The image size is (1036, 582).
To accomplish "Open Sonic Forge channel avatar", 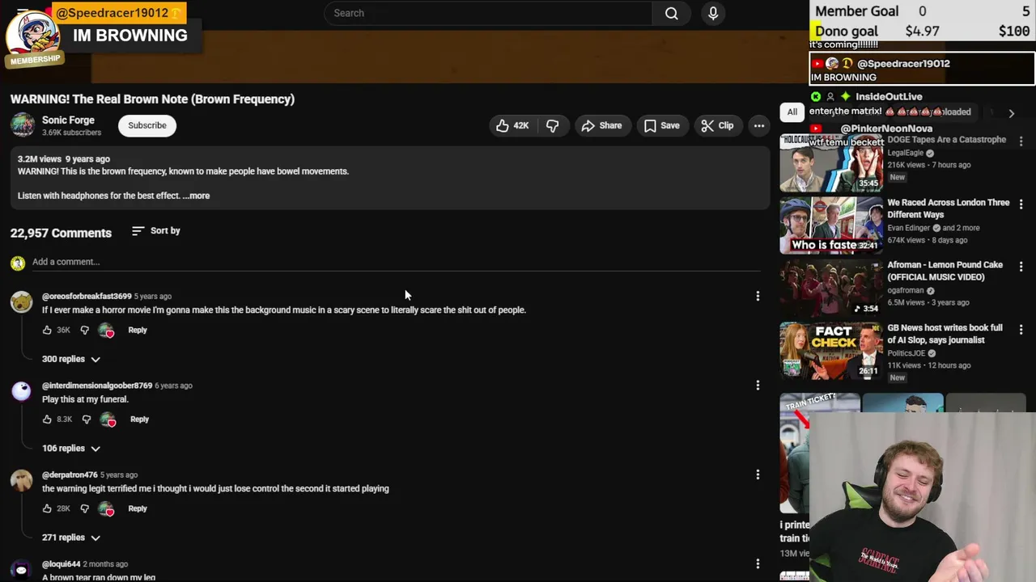I will point(23,125).
